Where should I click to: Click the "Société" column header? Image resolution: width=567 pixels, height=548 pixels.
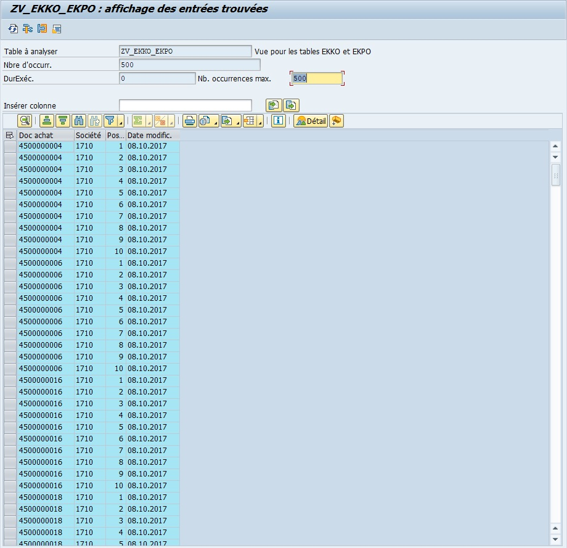click(x=89, y=135)
